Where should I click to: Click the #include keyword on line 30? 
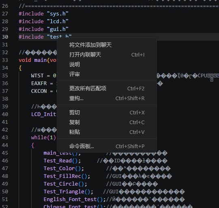coord(31,37)
